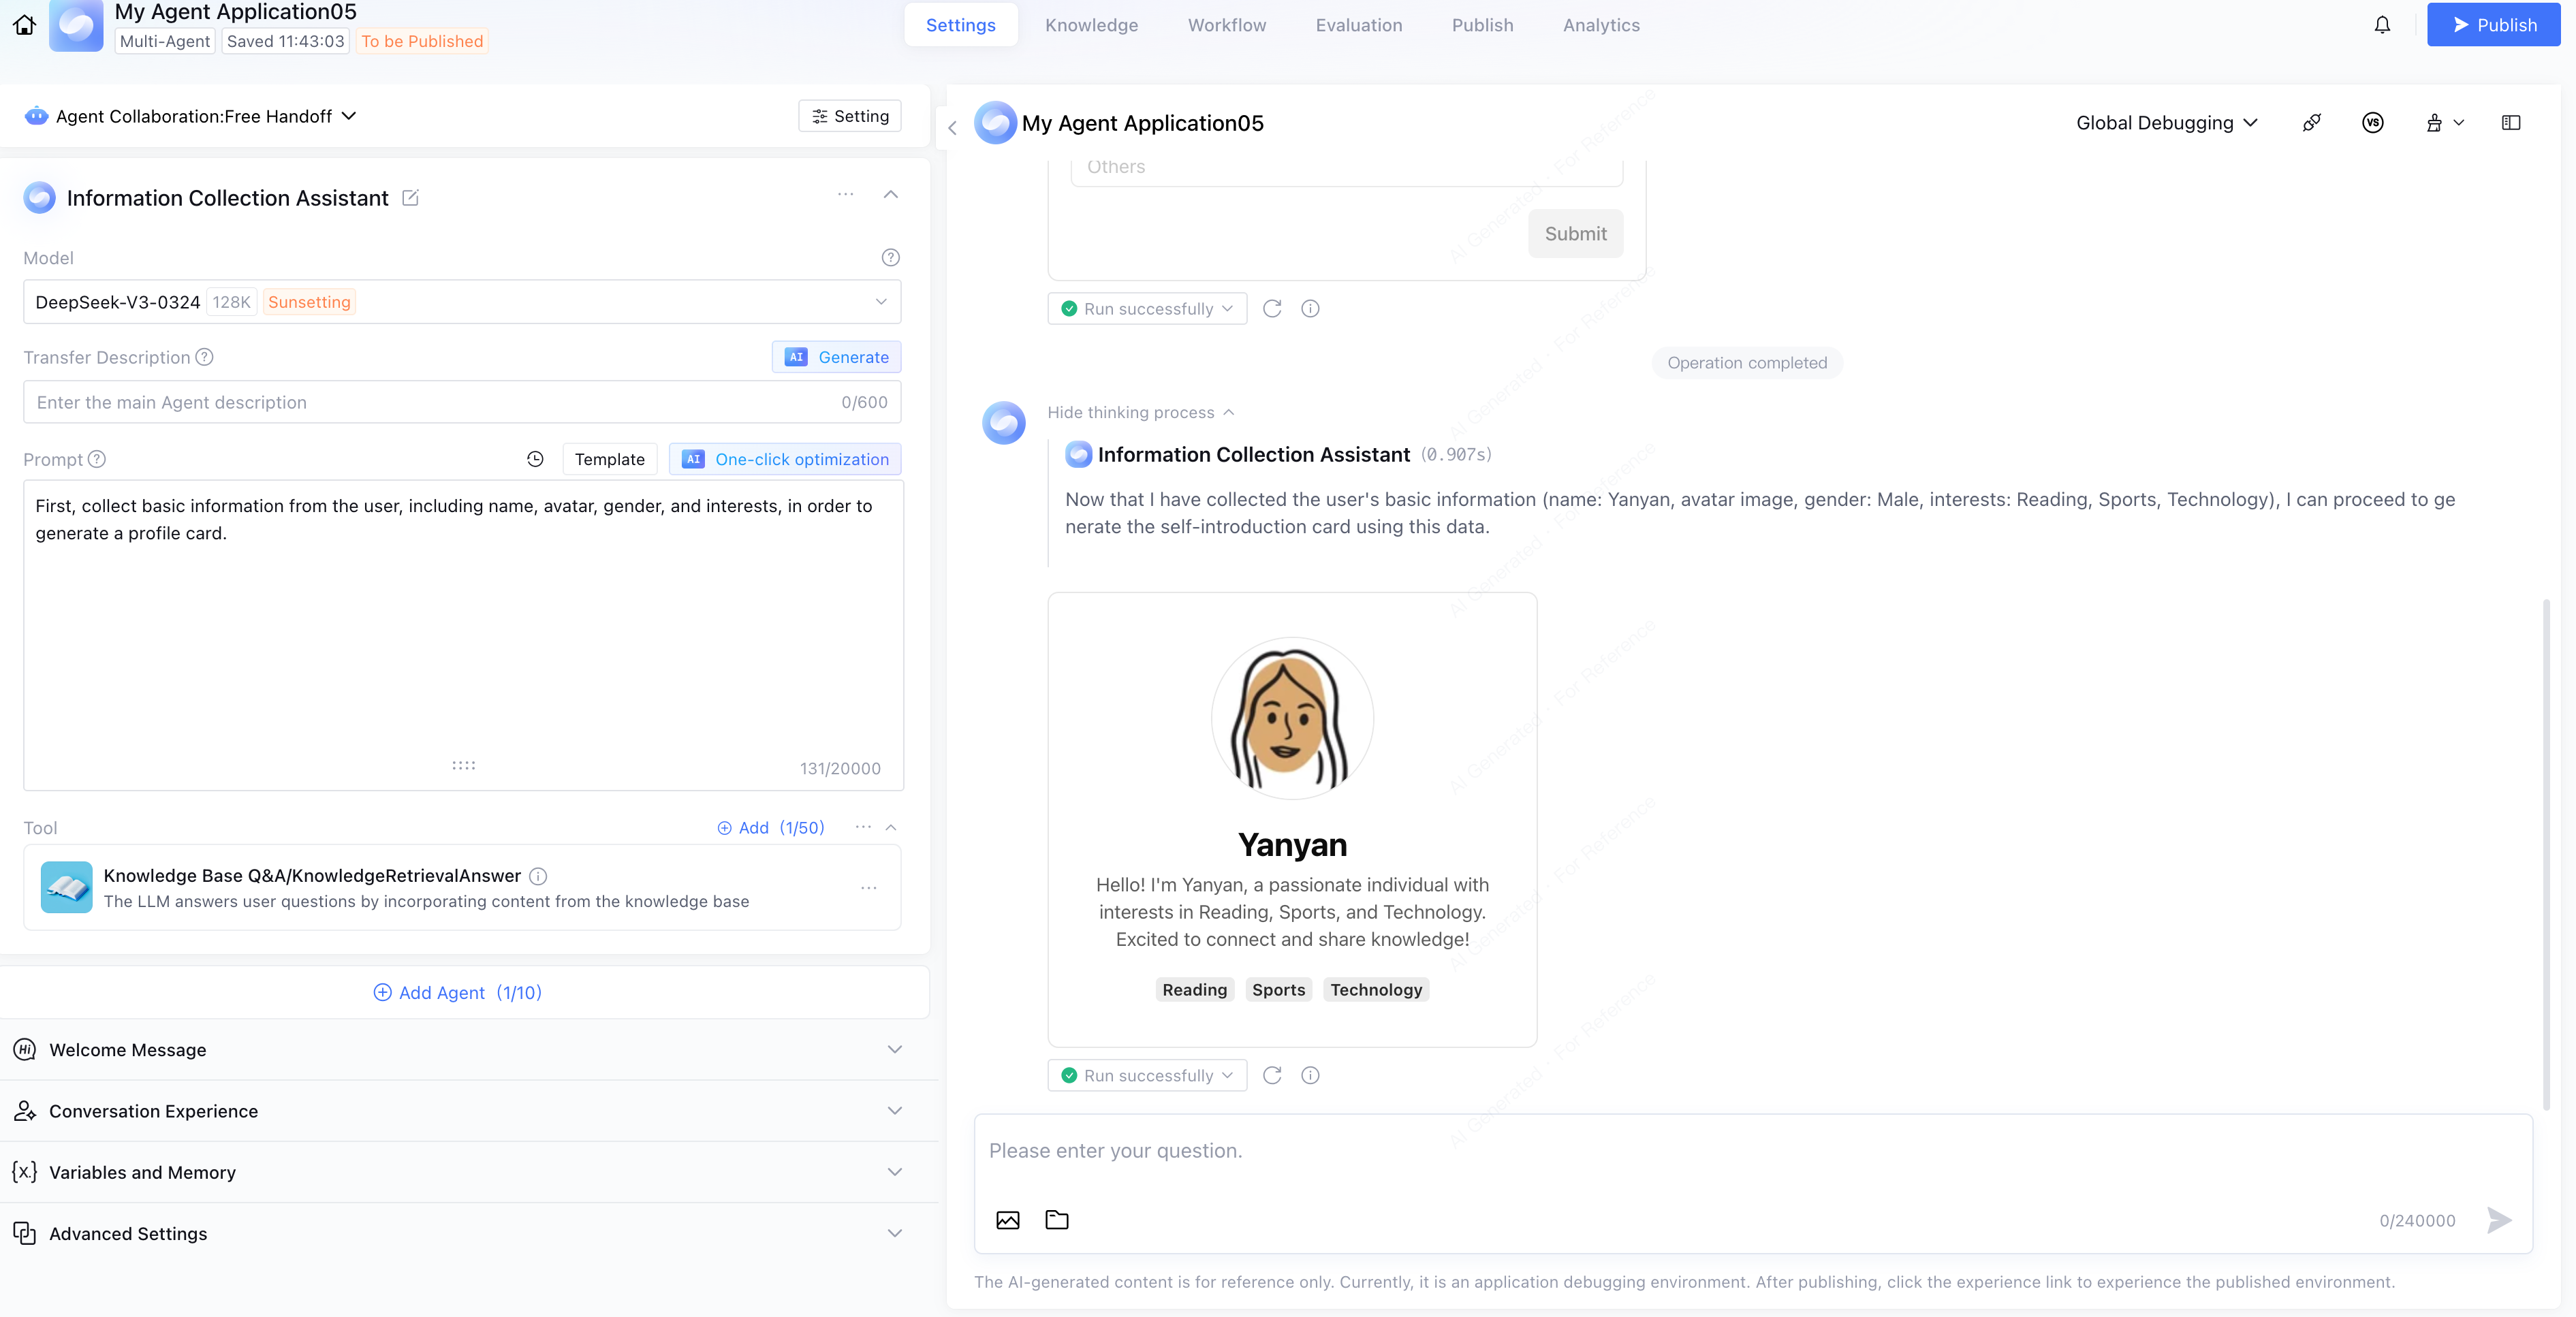2576x1317 pixels.
Task: Click the upload image icon in chat
Action: 1007,1220
